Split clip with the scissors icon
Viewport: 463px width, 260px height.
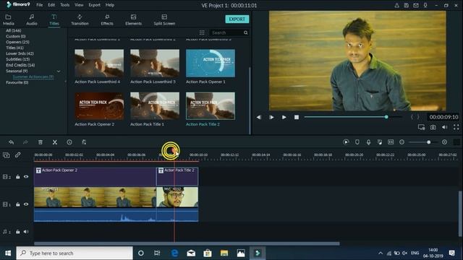[x=55, y=142]
